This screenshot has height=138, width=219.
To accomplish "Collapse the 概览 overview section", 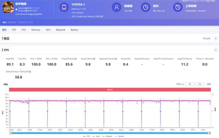I will tap(216, 39).
